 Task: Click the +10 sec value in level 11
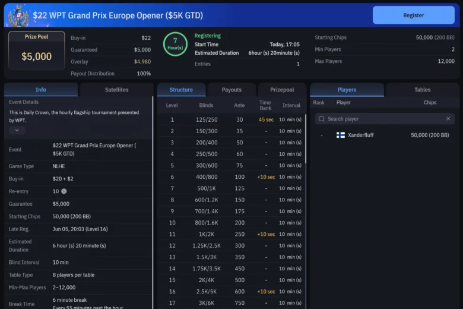click(x=266, y=234)
